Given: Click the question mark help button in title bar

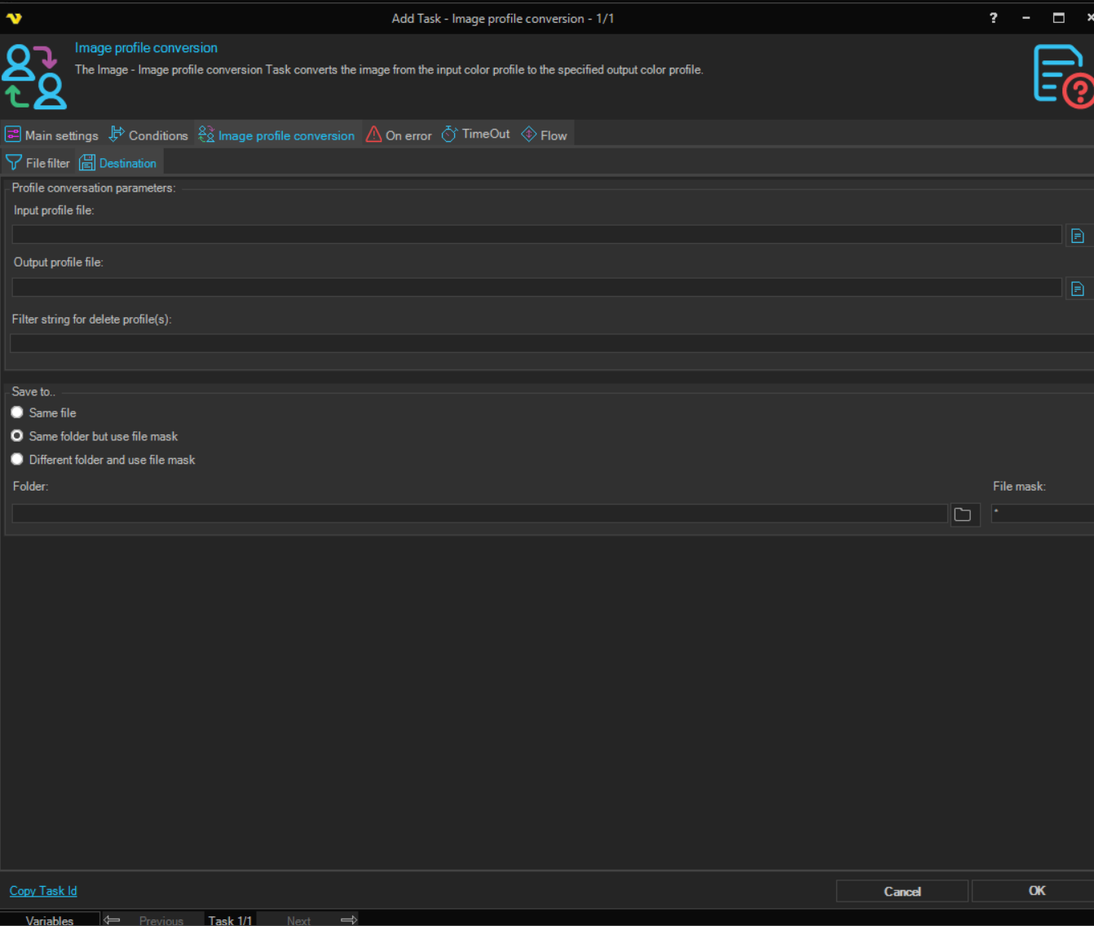Looking at the screenshot, I should click(x=993, y=18).
